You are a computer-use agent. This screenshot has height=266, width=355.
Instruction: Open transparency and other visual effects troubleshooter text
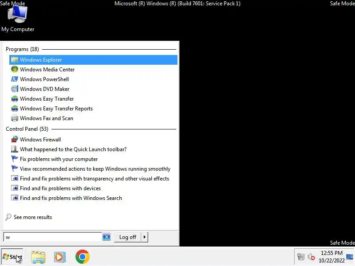(95, 179)
